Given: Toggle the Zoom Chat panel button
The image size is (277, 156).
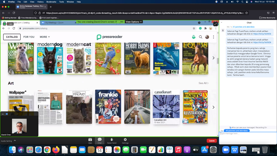Looking at the screenshot, I should click(x=100, y=141).
